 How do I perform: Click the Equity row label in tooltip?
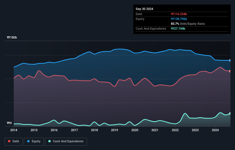click(140, 19)
